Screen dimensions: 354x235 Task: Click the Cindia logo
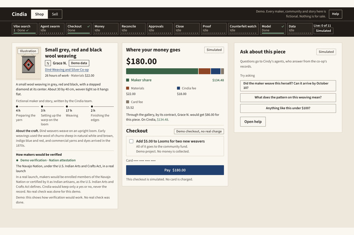click(19, 14)
